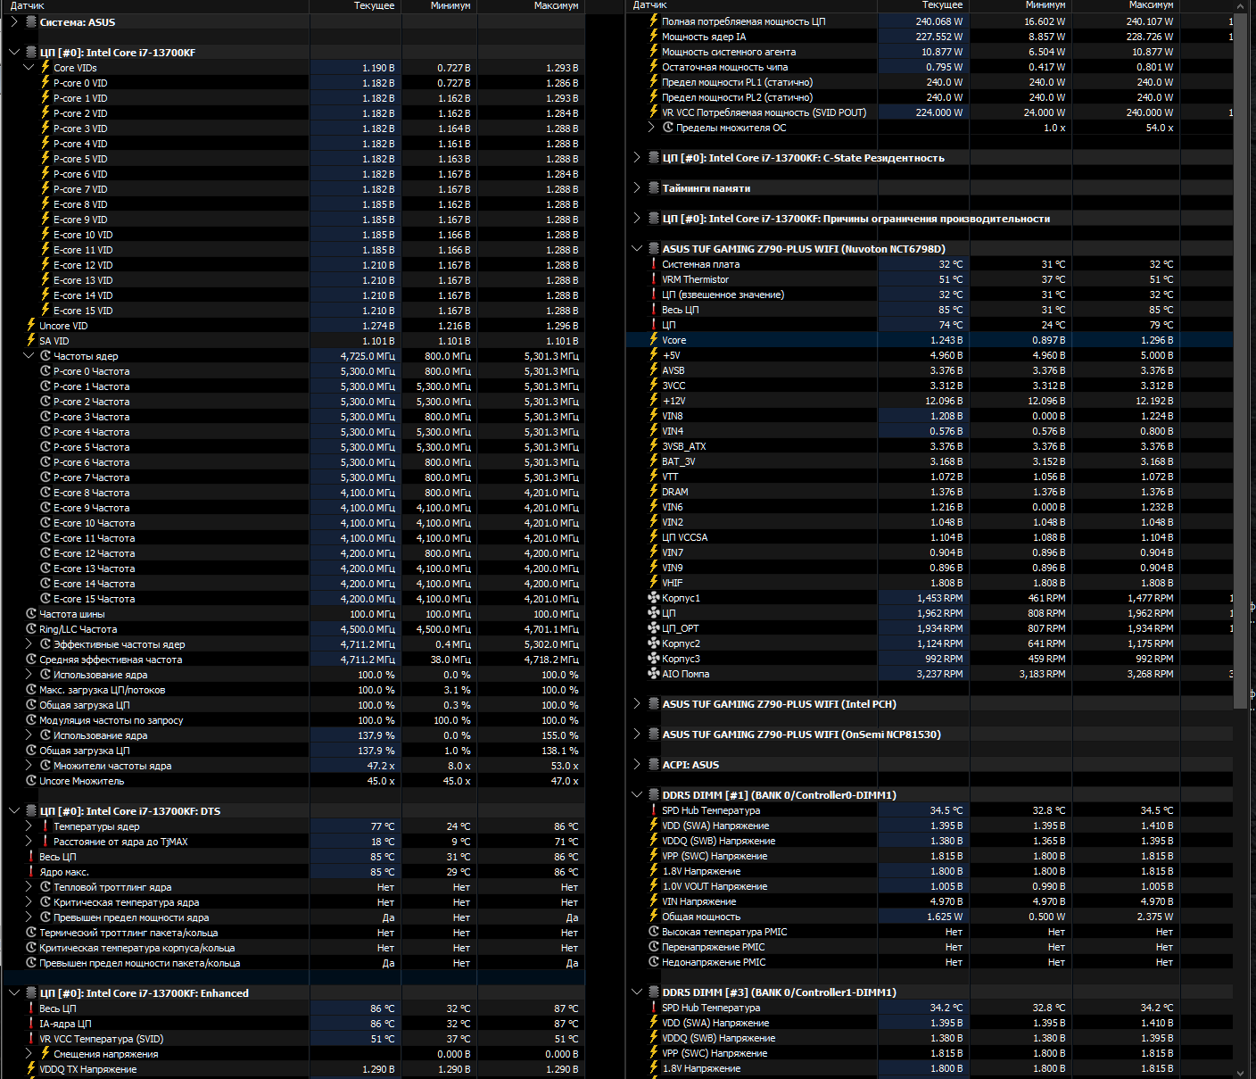Collapse the Core VIDs subtree
The image size is (1256, 1079).
tap(29, 67)
